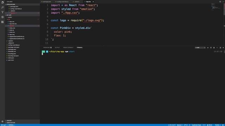
Task: Close the bottom panel
Action: tap(223, 48)
